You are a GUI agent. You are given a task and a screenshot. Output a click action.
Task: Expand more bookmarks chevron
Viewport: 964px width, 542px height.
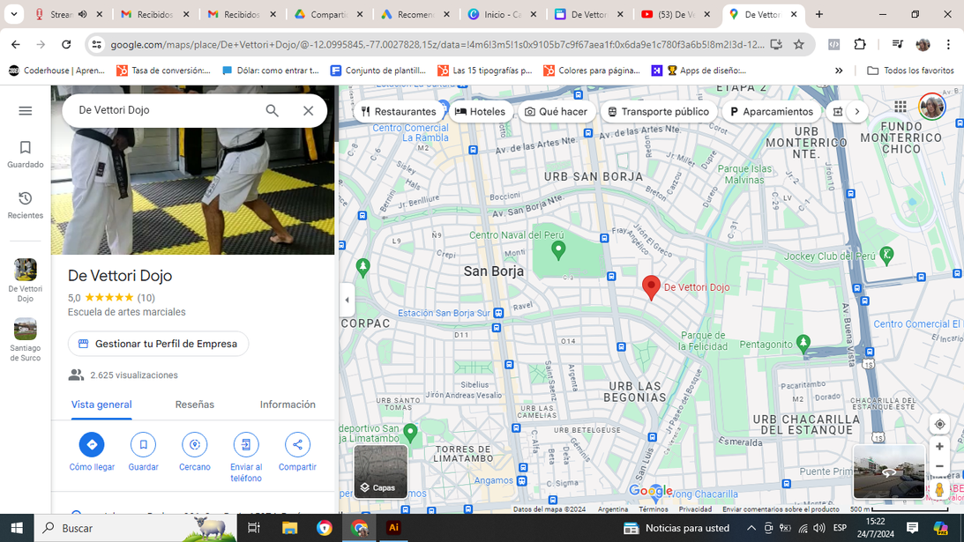839,71
